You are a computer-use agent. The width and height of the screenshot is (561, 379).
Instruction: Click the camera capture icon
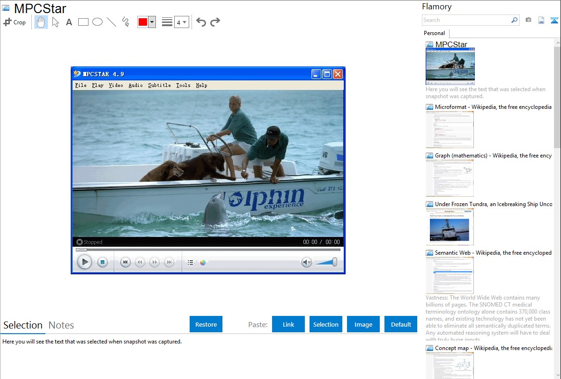528,20
